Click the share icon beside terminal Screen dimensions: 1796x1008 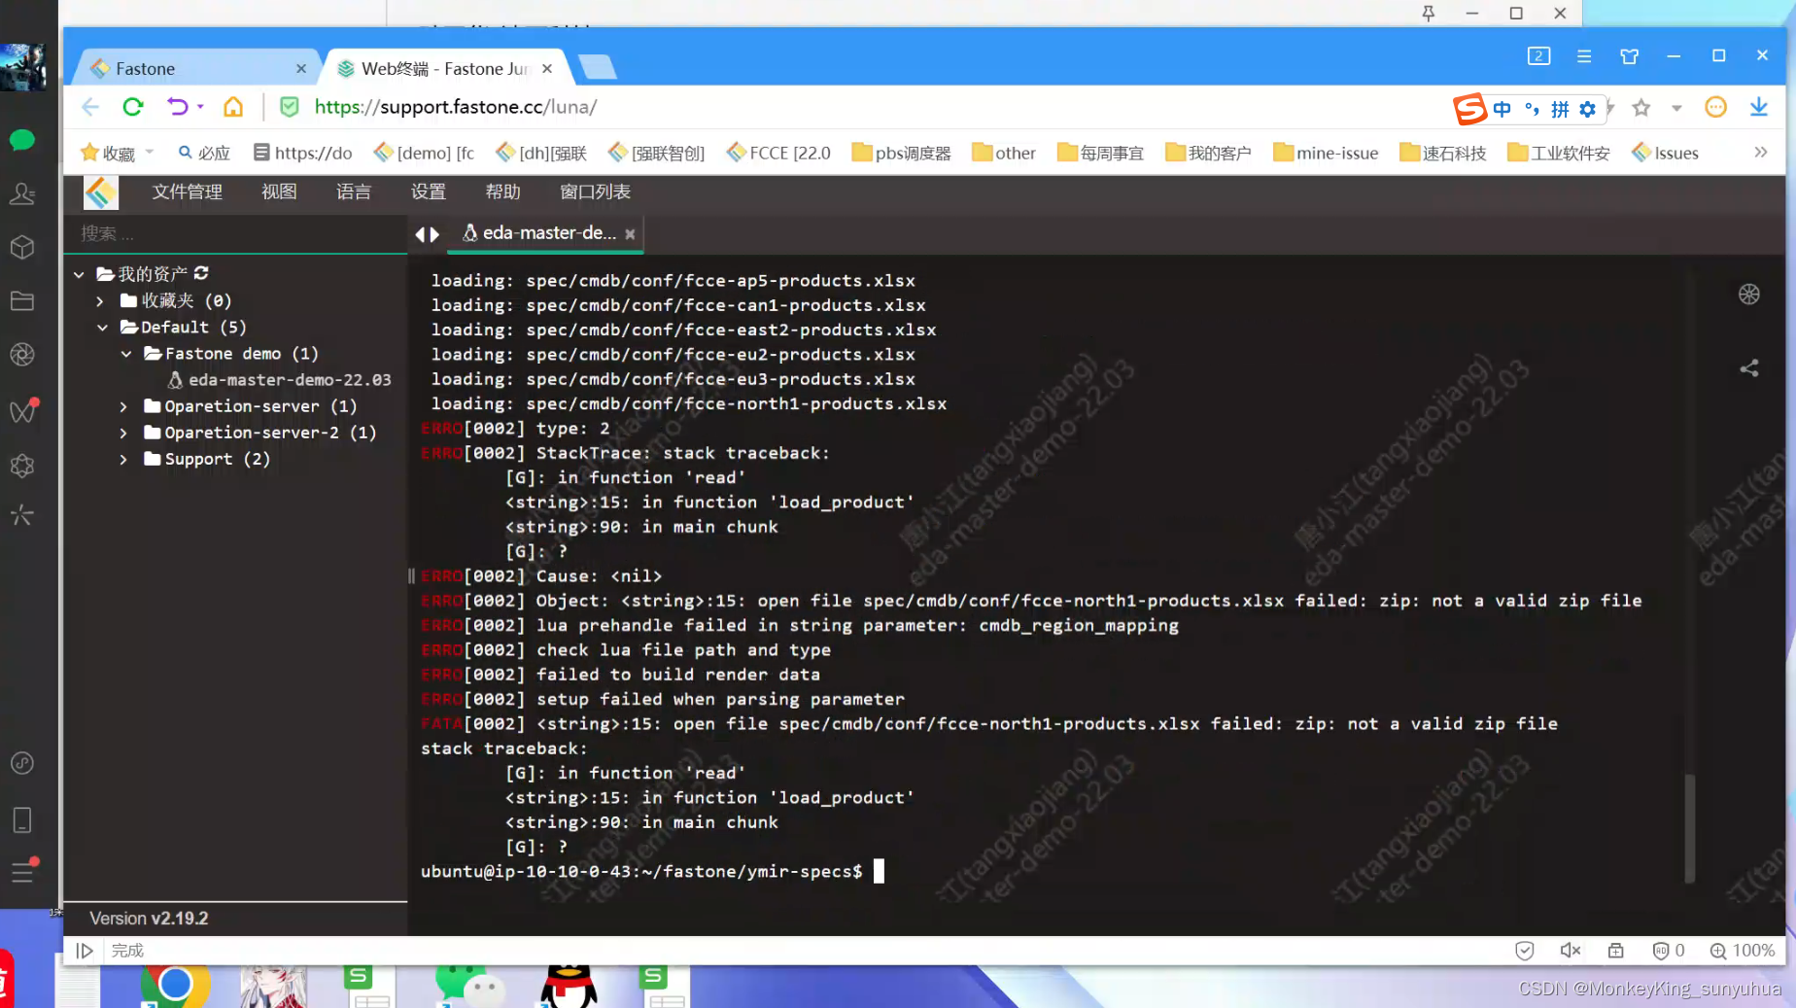1749,368
